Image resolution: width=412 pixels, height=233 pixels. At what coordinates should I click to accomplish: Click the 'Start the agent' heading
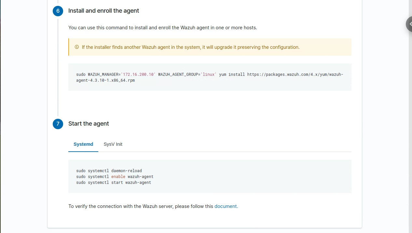click(x=89, y=124)
